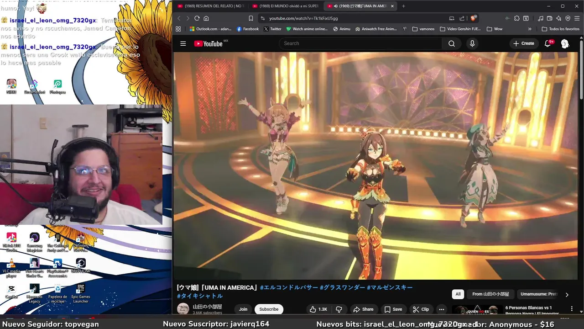The width and height of the screenshot is (584, 329).
Task: Open the apps grid in bookmarks bar
Action: point(178,29)
